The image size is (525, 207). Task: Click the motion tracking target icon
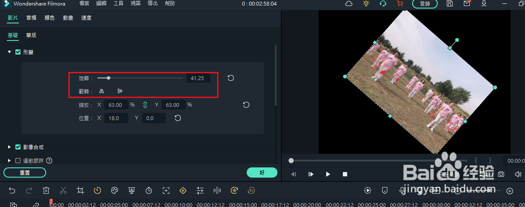pyautogui.click(x=166, y=190)
